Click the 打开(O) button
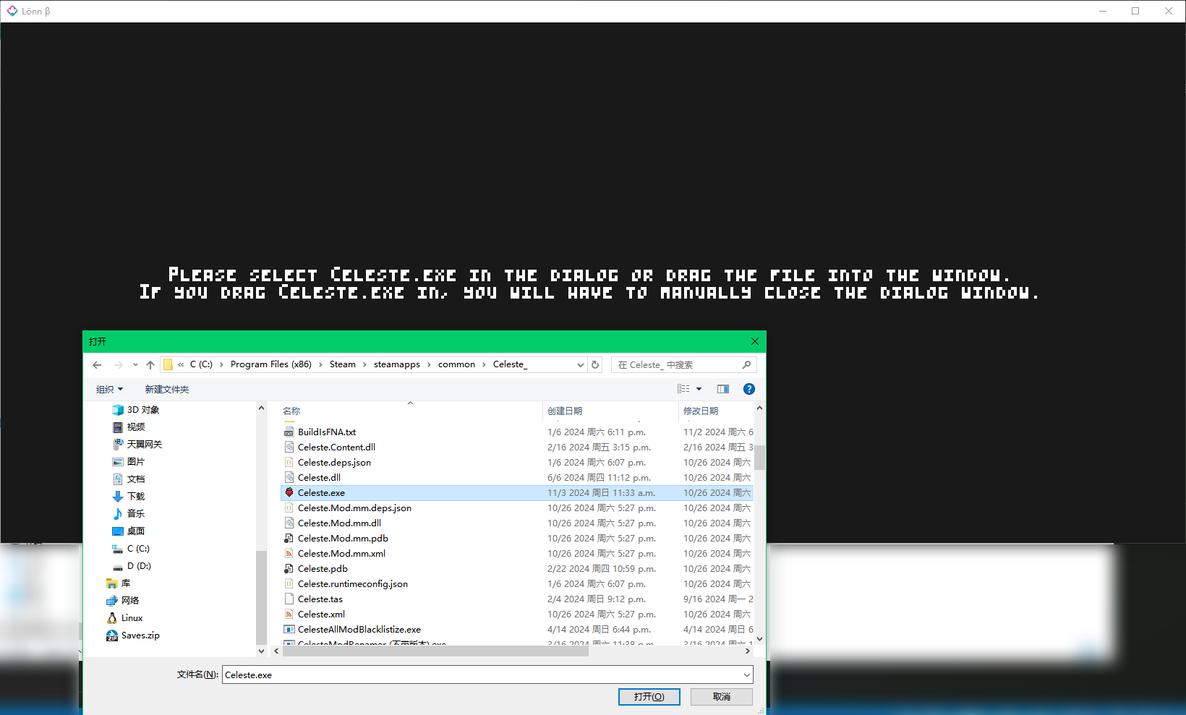The height and width of the screenshot is (715, 1186). pyautogui.click(x=649, y=697)
